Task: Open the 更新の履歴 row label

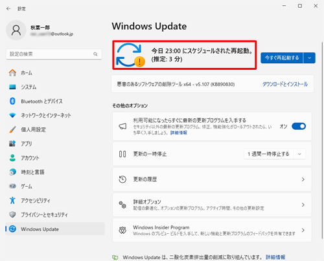Action: tap(145, 179)
